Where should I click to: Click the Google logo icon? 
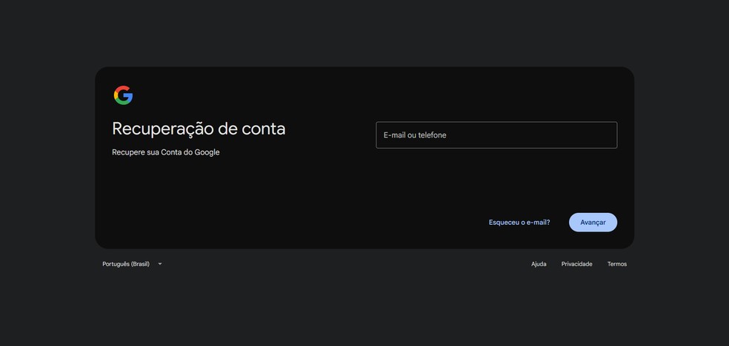[123, 95]
